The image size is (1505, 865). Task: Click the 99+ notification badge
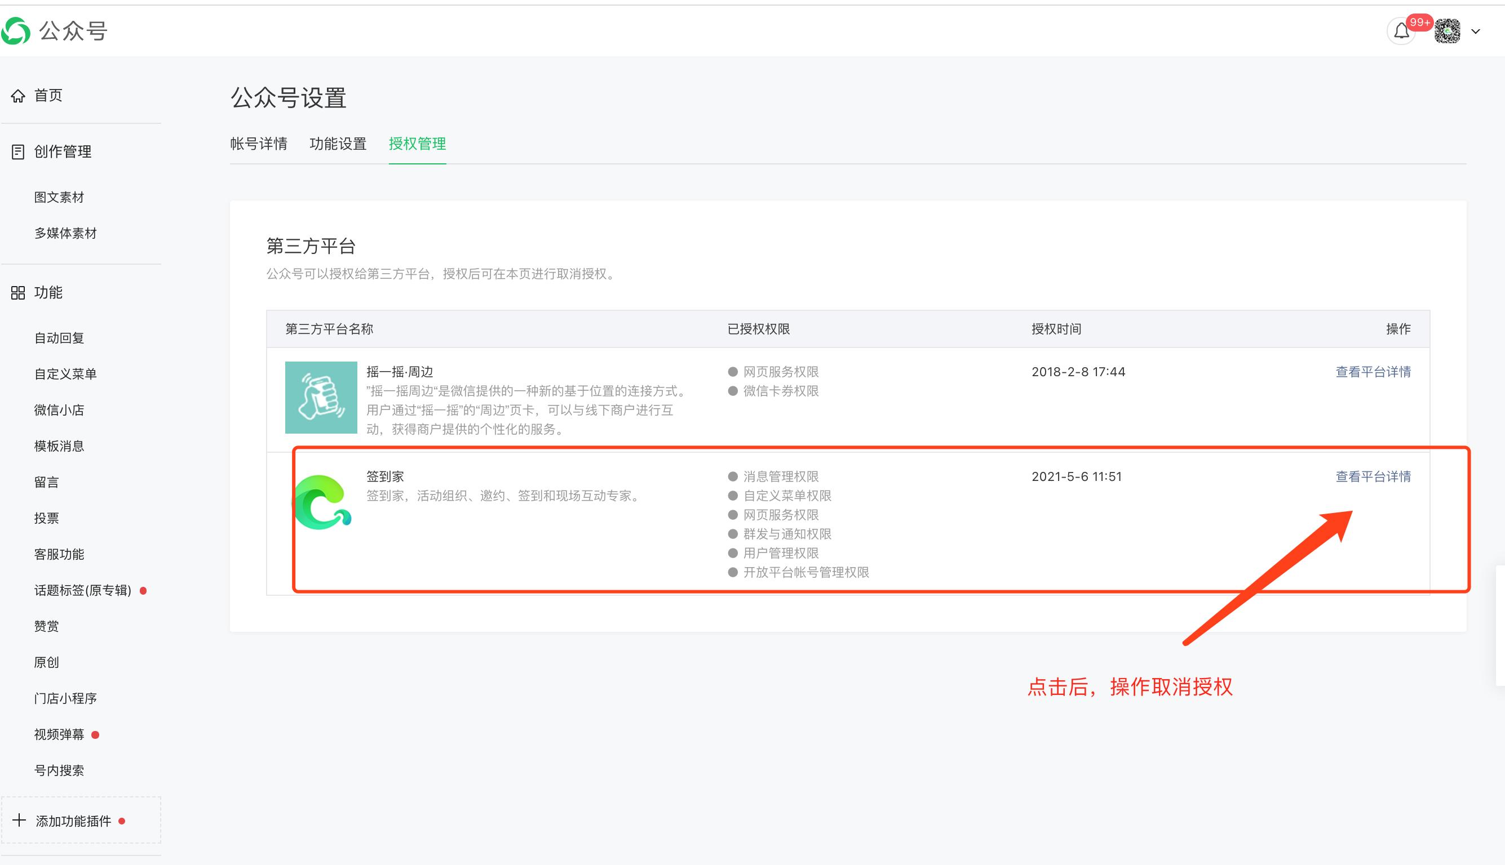click(x=1419, y=23)
